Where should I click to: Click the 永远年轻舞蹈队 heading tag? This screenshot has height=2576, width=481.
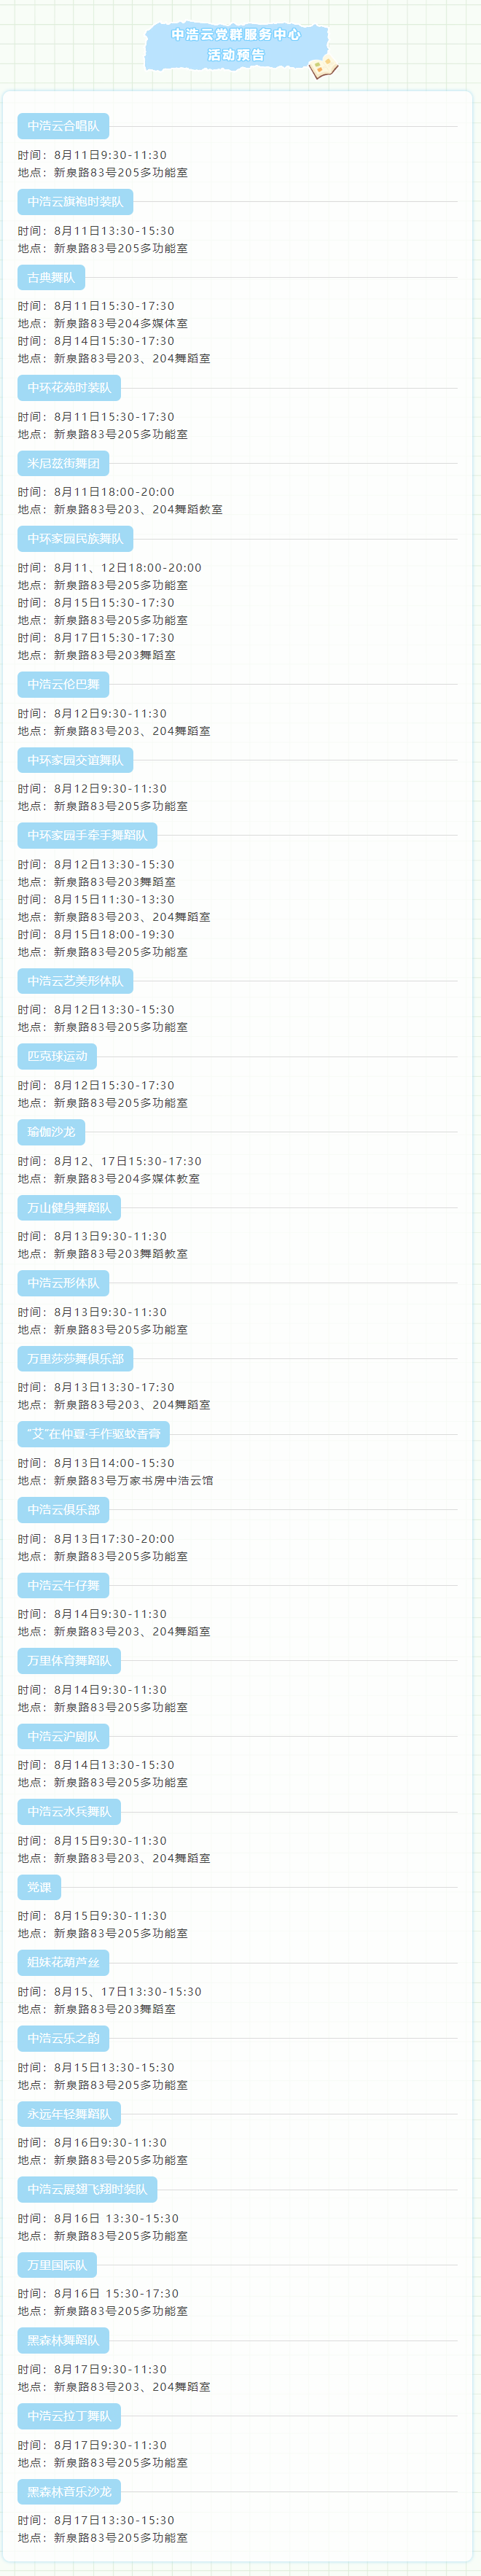point(69,2114)
